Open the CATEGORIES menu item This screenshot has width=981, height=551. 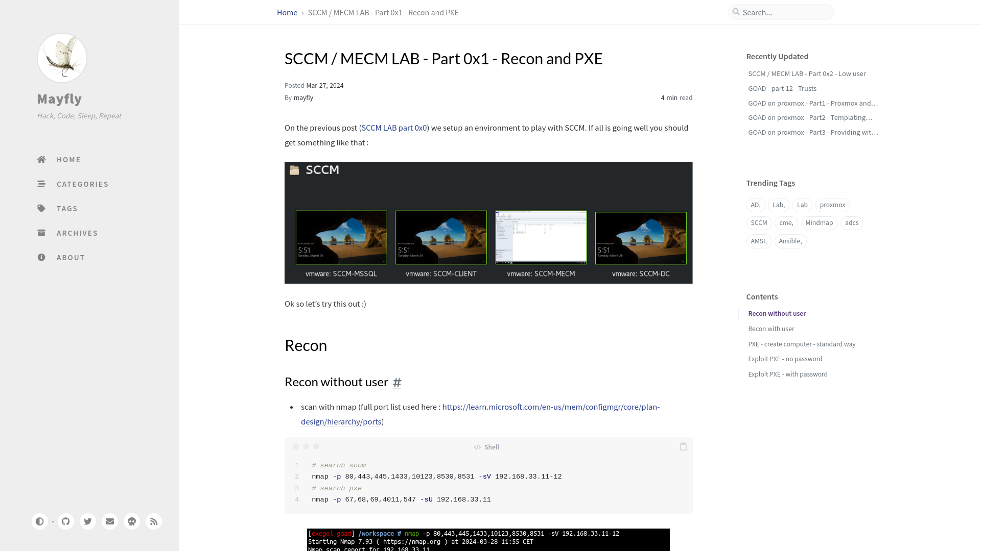(82, 184)
